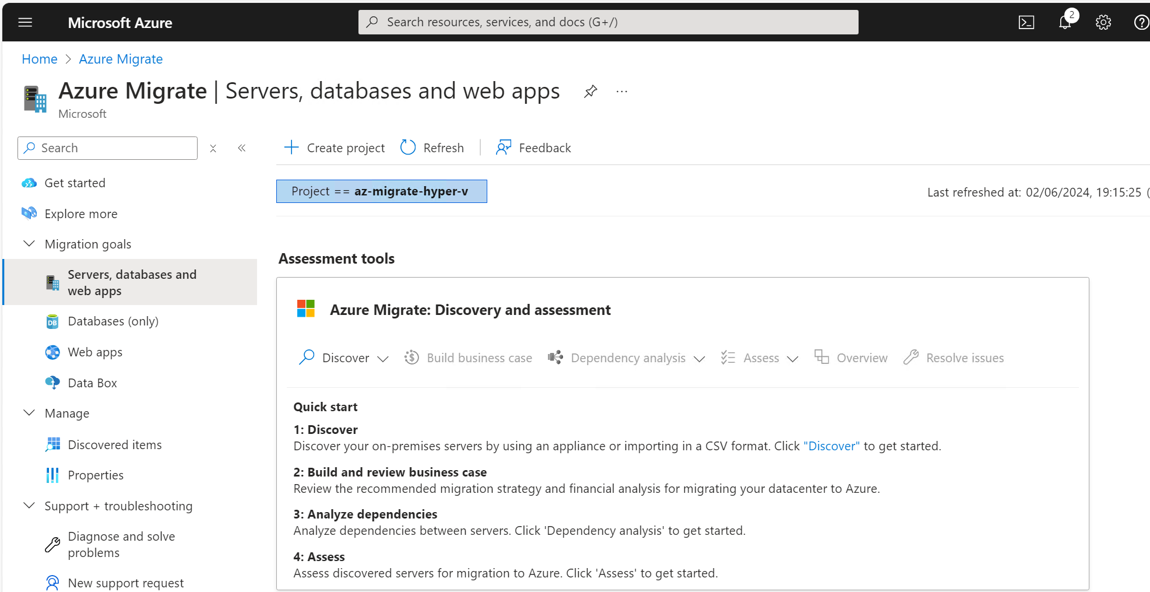Collapse the Migration goals section
This screenshot has height=592, width=1150.
[29, 243]
